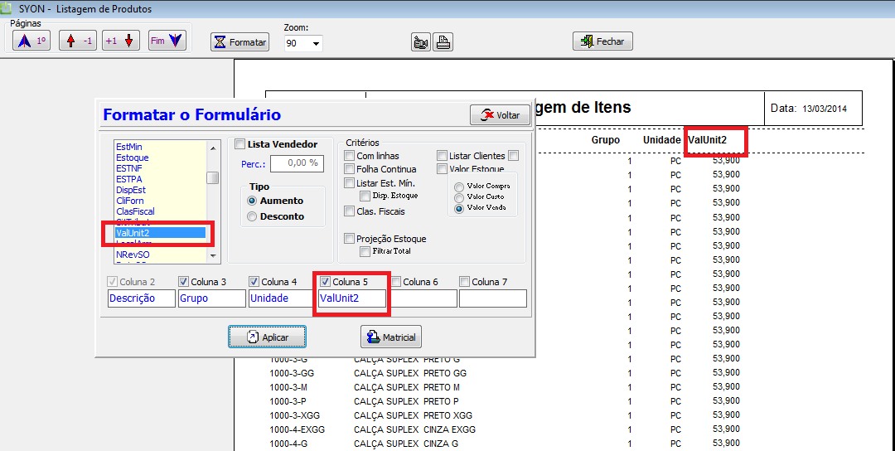Select Estoque in the field list
Viewport: 895px width, 451px height.
tap(133, 158)
